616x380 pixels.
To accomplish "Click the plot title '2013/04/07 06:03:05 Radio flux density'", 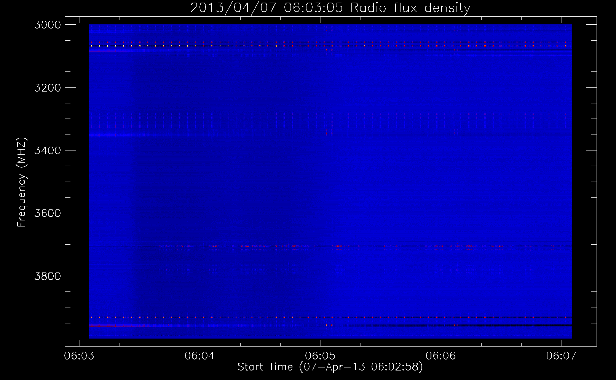I will tap(330, 8).
